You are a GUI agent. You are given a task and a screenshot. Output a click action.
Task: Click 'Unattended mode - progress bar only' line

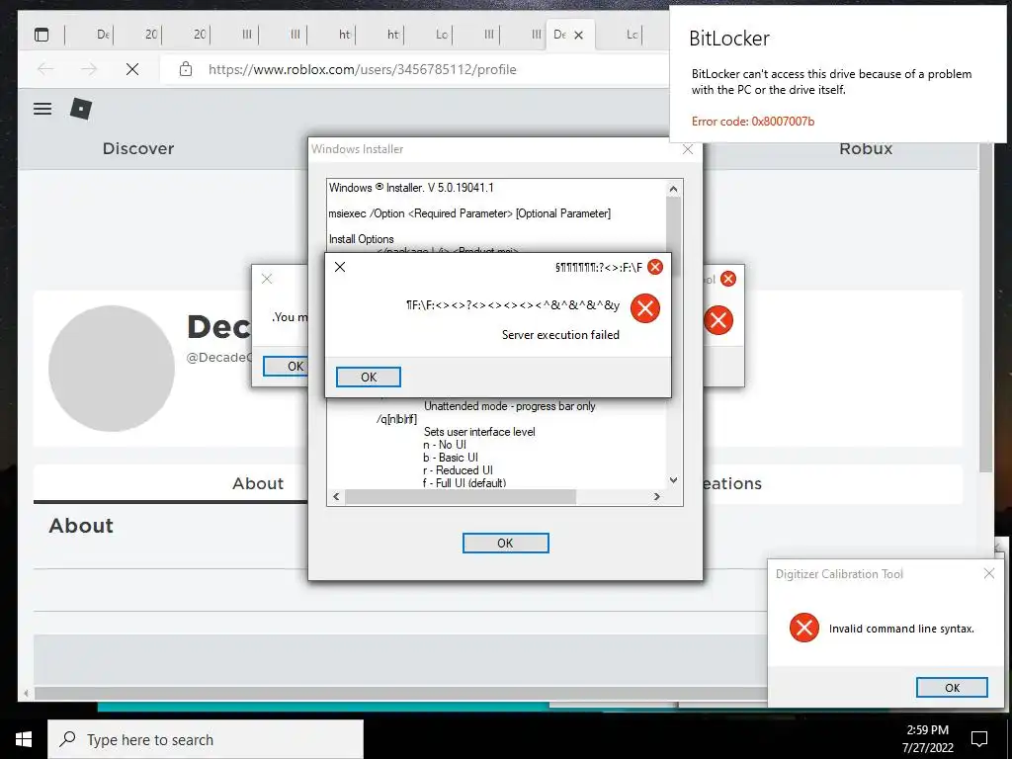(509, 406)
